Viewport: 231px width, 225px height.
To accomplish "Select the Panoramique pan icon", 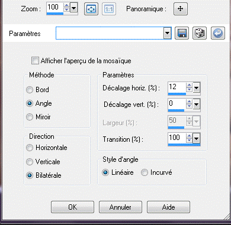I will (x=181, y=9).
